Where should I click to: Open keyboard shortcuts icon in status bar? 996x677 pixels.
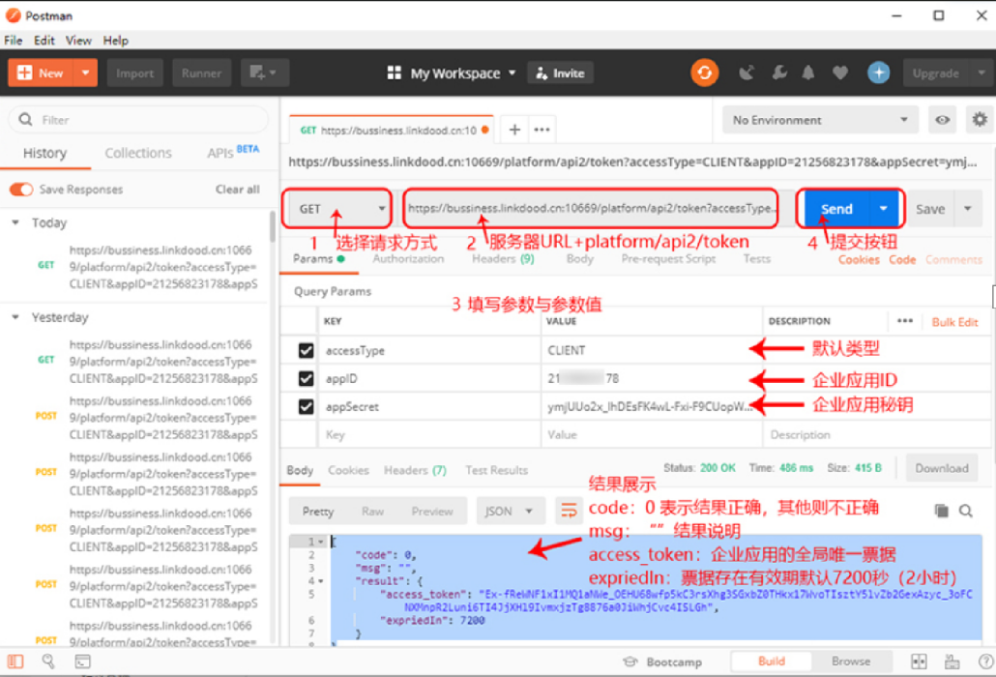952,662
